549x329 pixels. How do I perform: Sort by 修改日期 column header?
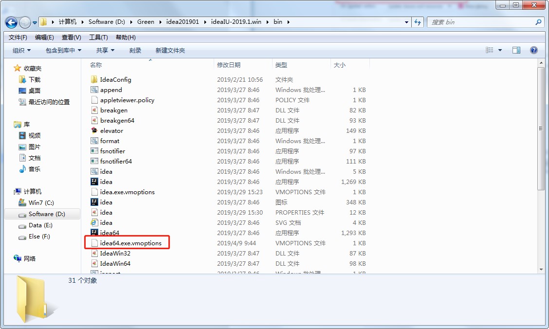pyautogui.click(x=229, y=65)
